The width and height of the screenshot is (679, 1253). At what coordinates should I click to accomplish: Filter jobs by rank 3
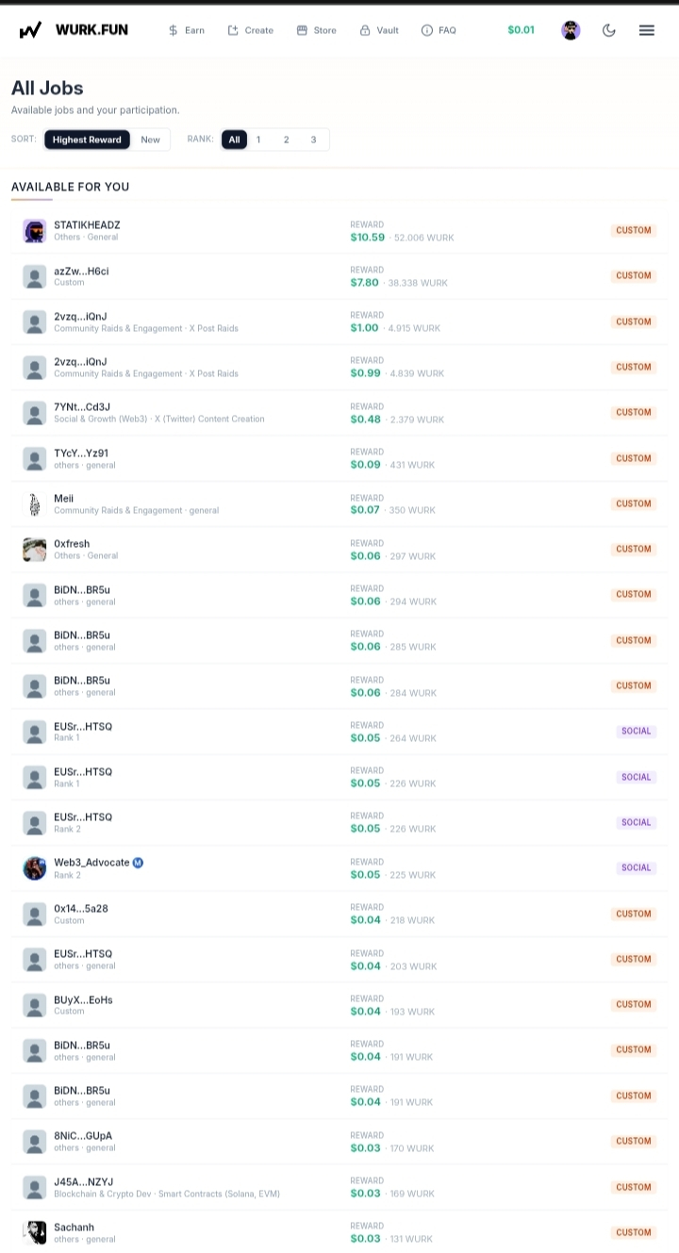313,140
